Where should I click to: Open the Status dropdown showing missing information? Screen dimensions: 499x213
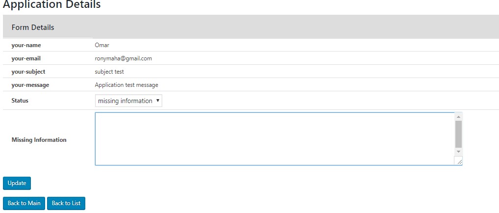click(128, 101)
